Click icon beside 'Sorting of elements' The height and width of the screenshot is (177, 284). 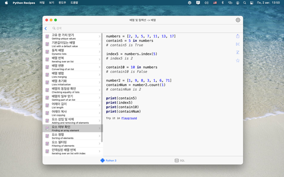pyautogui.click(x=47, y=136)
